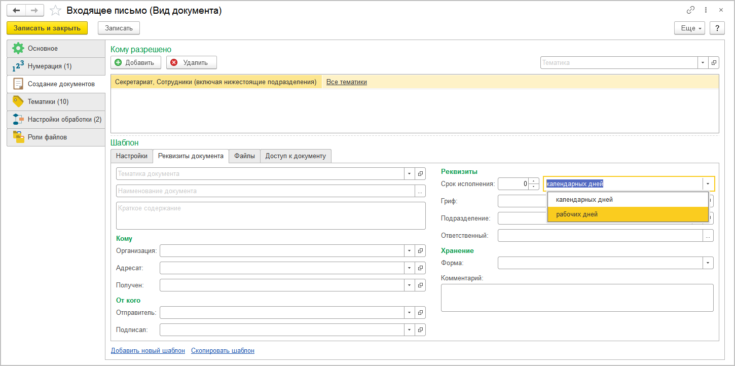Click the green plus Добавить button

click(135, 63)
